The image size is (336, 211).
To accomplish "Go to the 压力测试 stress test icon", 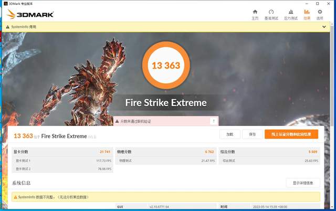I will [290, 12].
